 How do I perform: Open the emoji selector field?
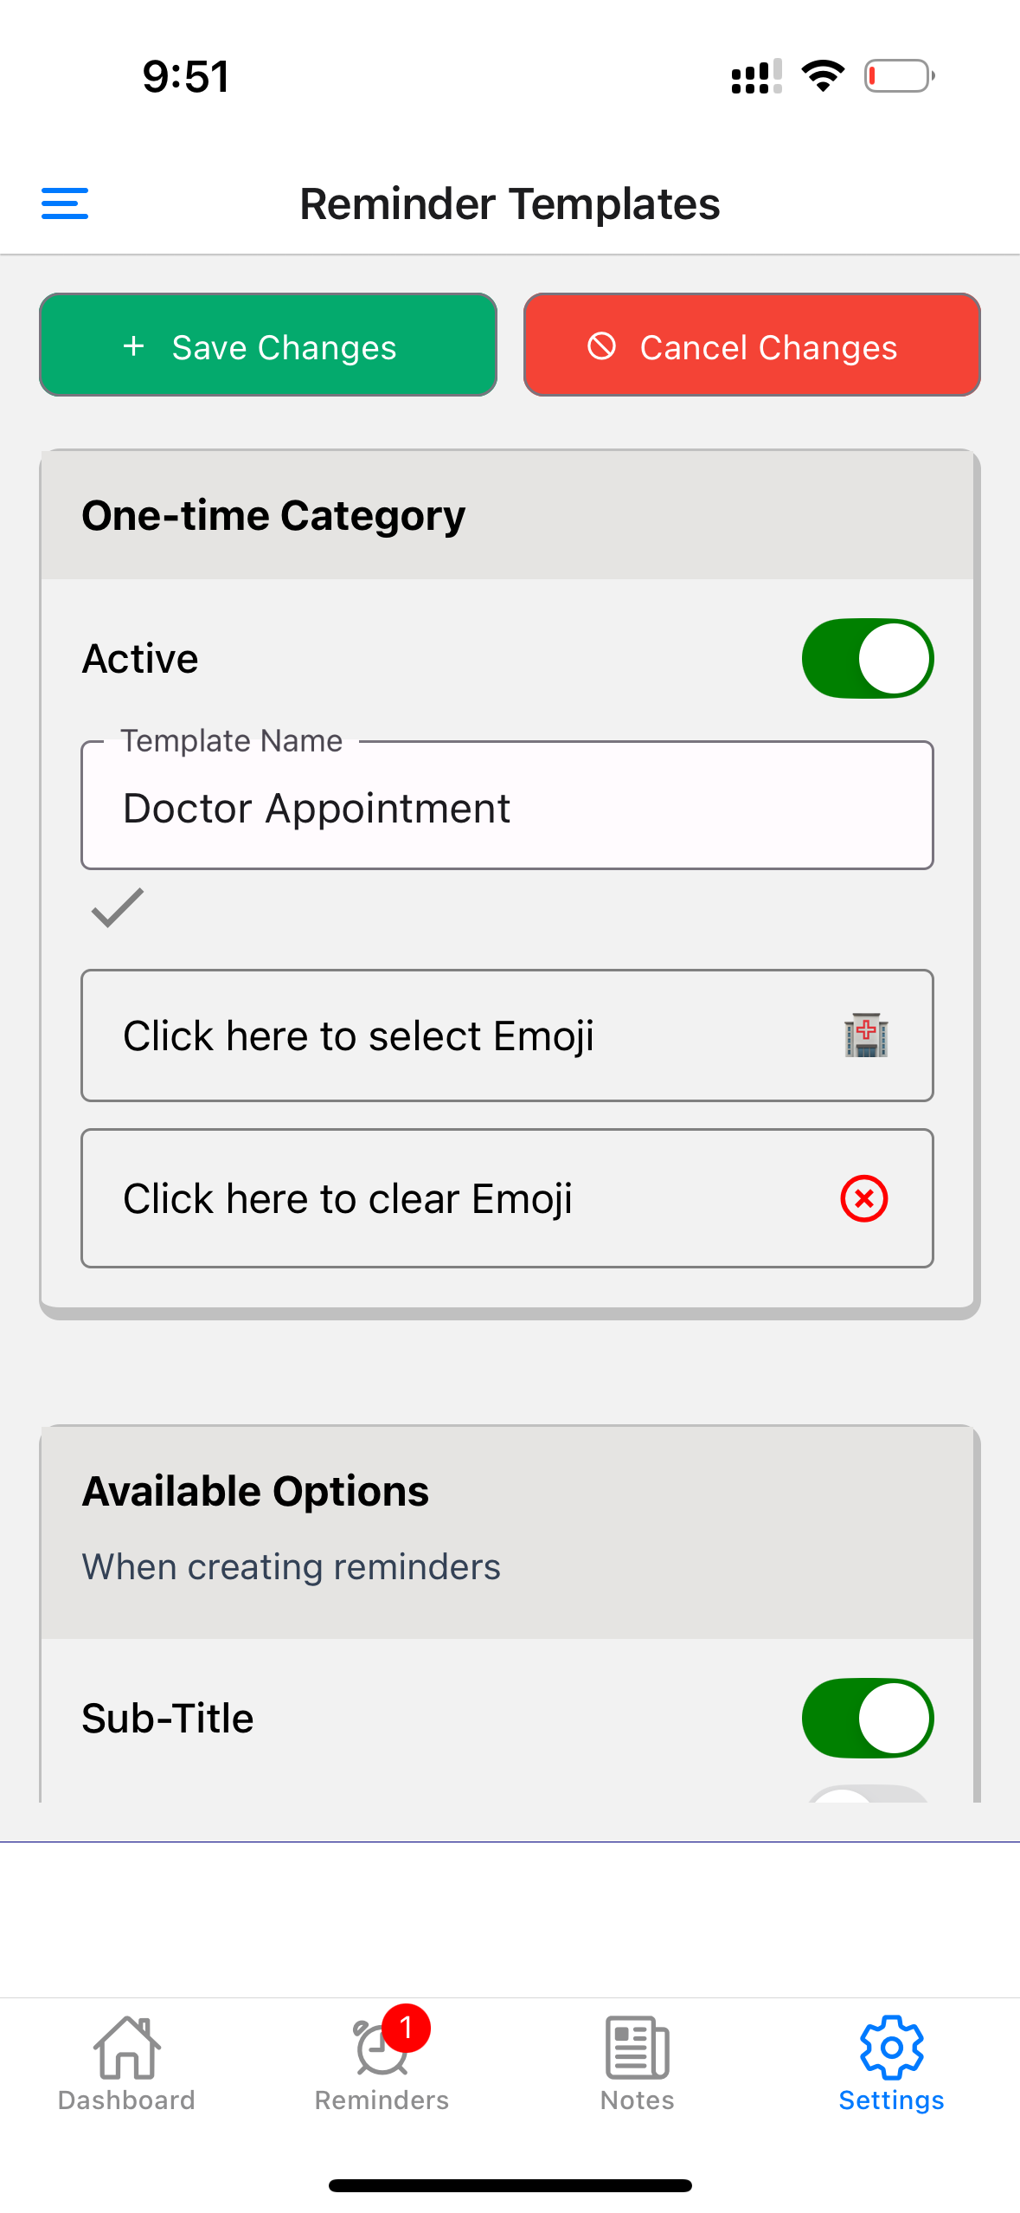[507, 1036]
